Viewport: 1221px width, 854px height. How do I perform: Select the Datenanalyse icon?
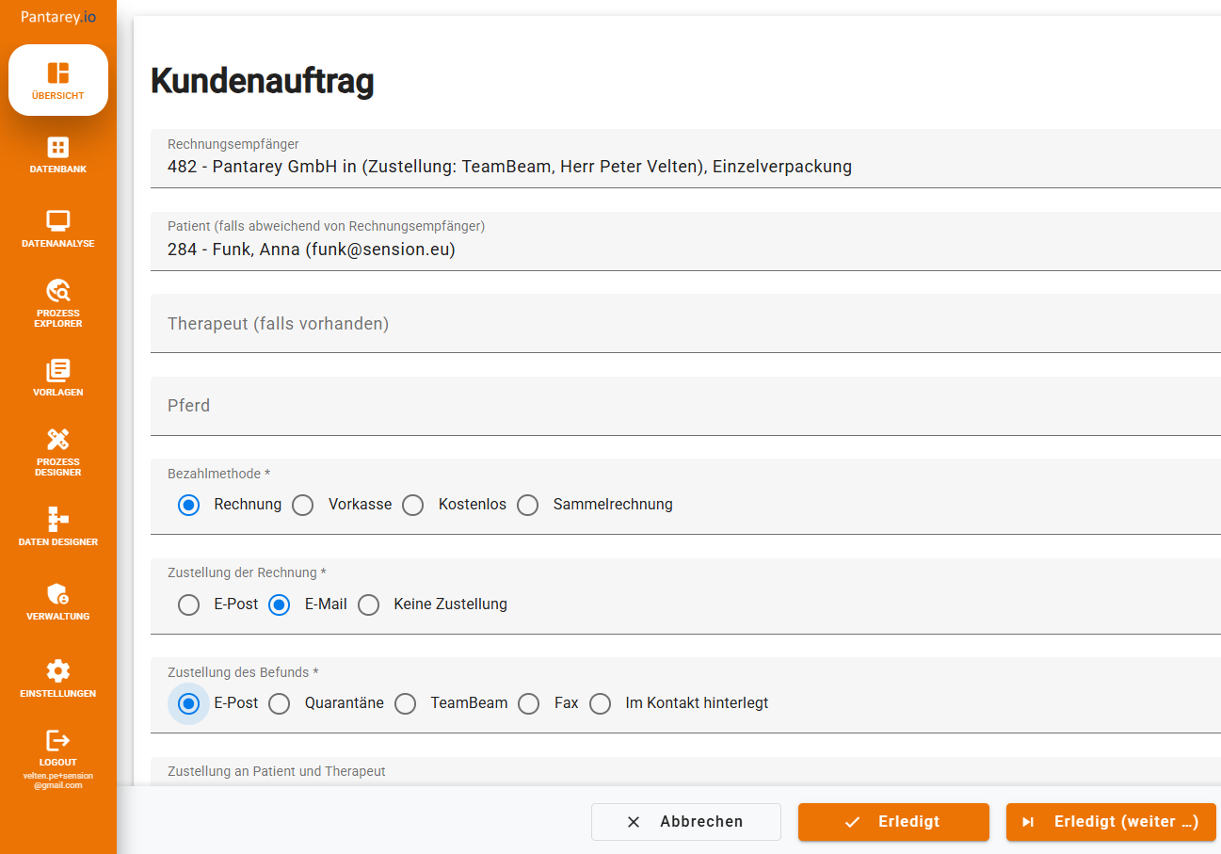click(x=57, y=228)
